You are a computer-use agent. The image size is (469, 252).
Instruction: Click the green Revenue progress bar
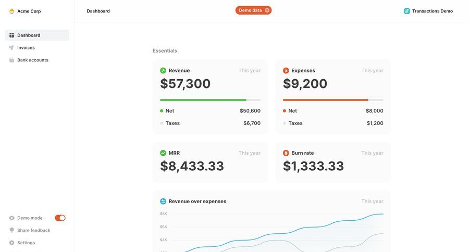[x=203, y=100]
